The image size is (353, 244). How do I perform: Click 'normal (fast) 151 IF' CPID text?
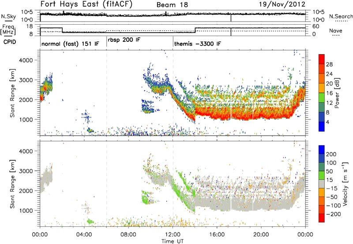(x=70, y=44)
